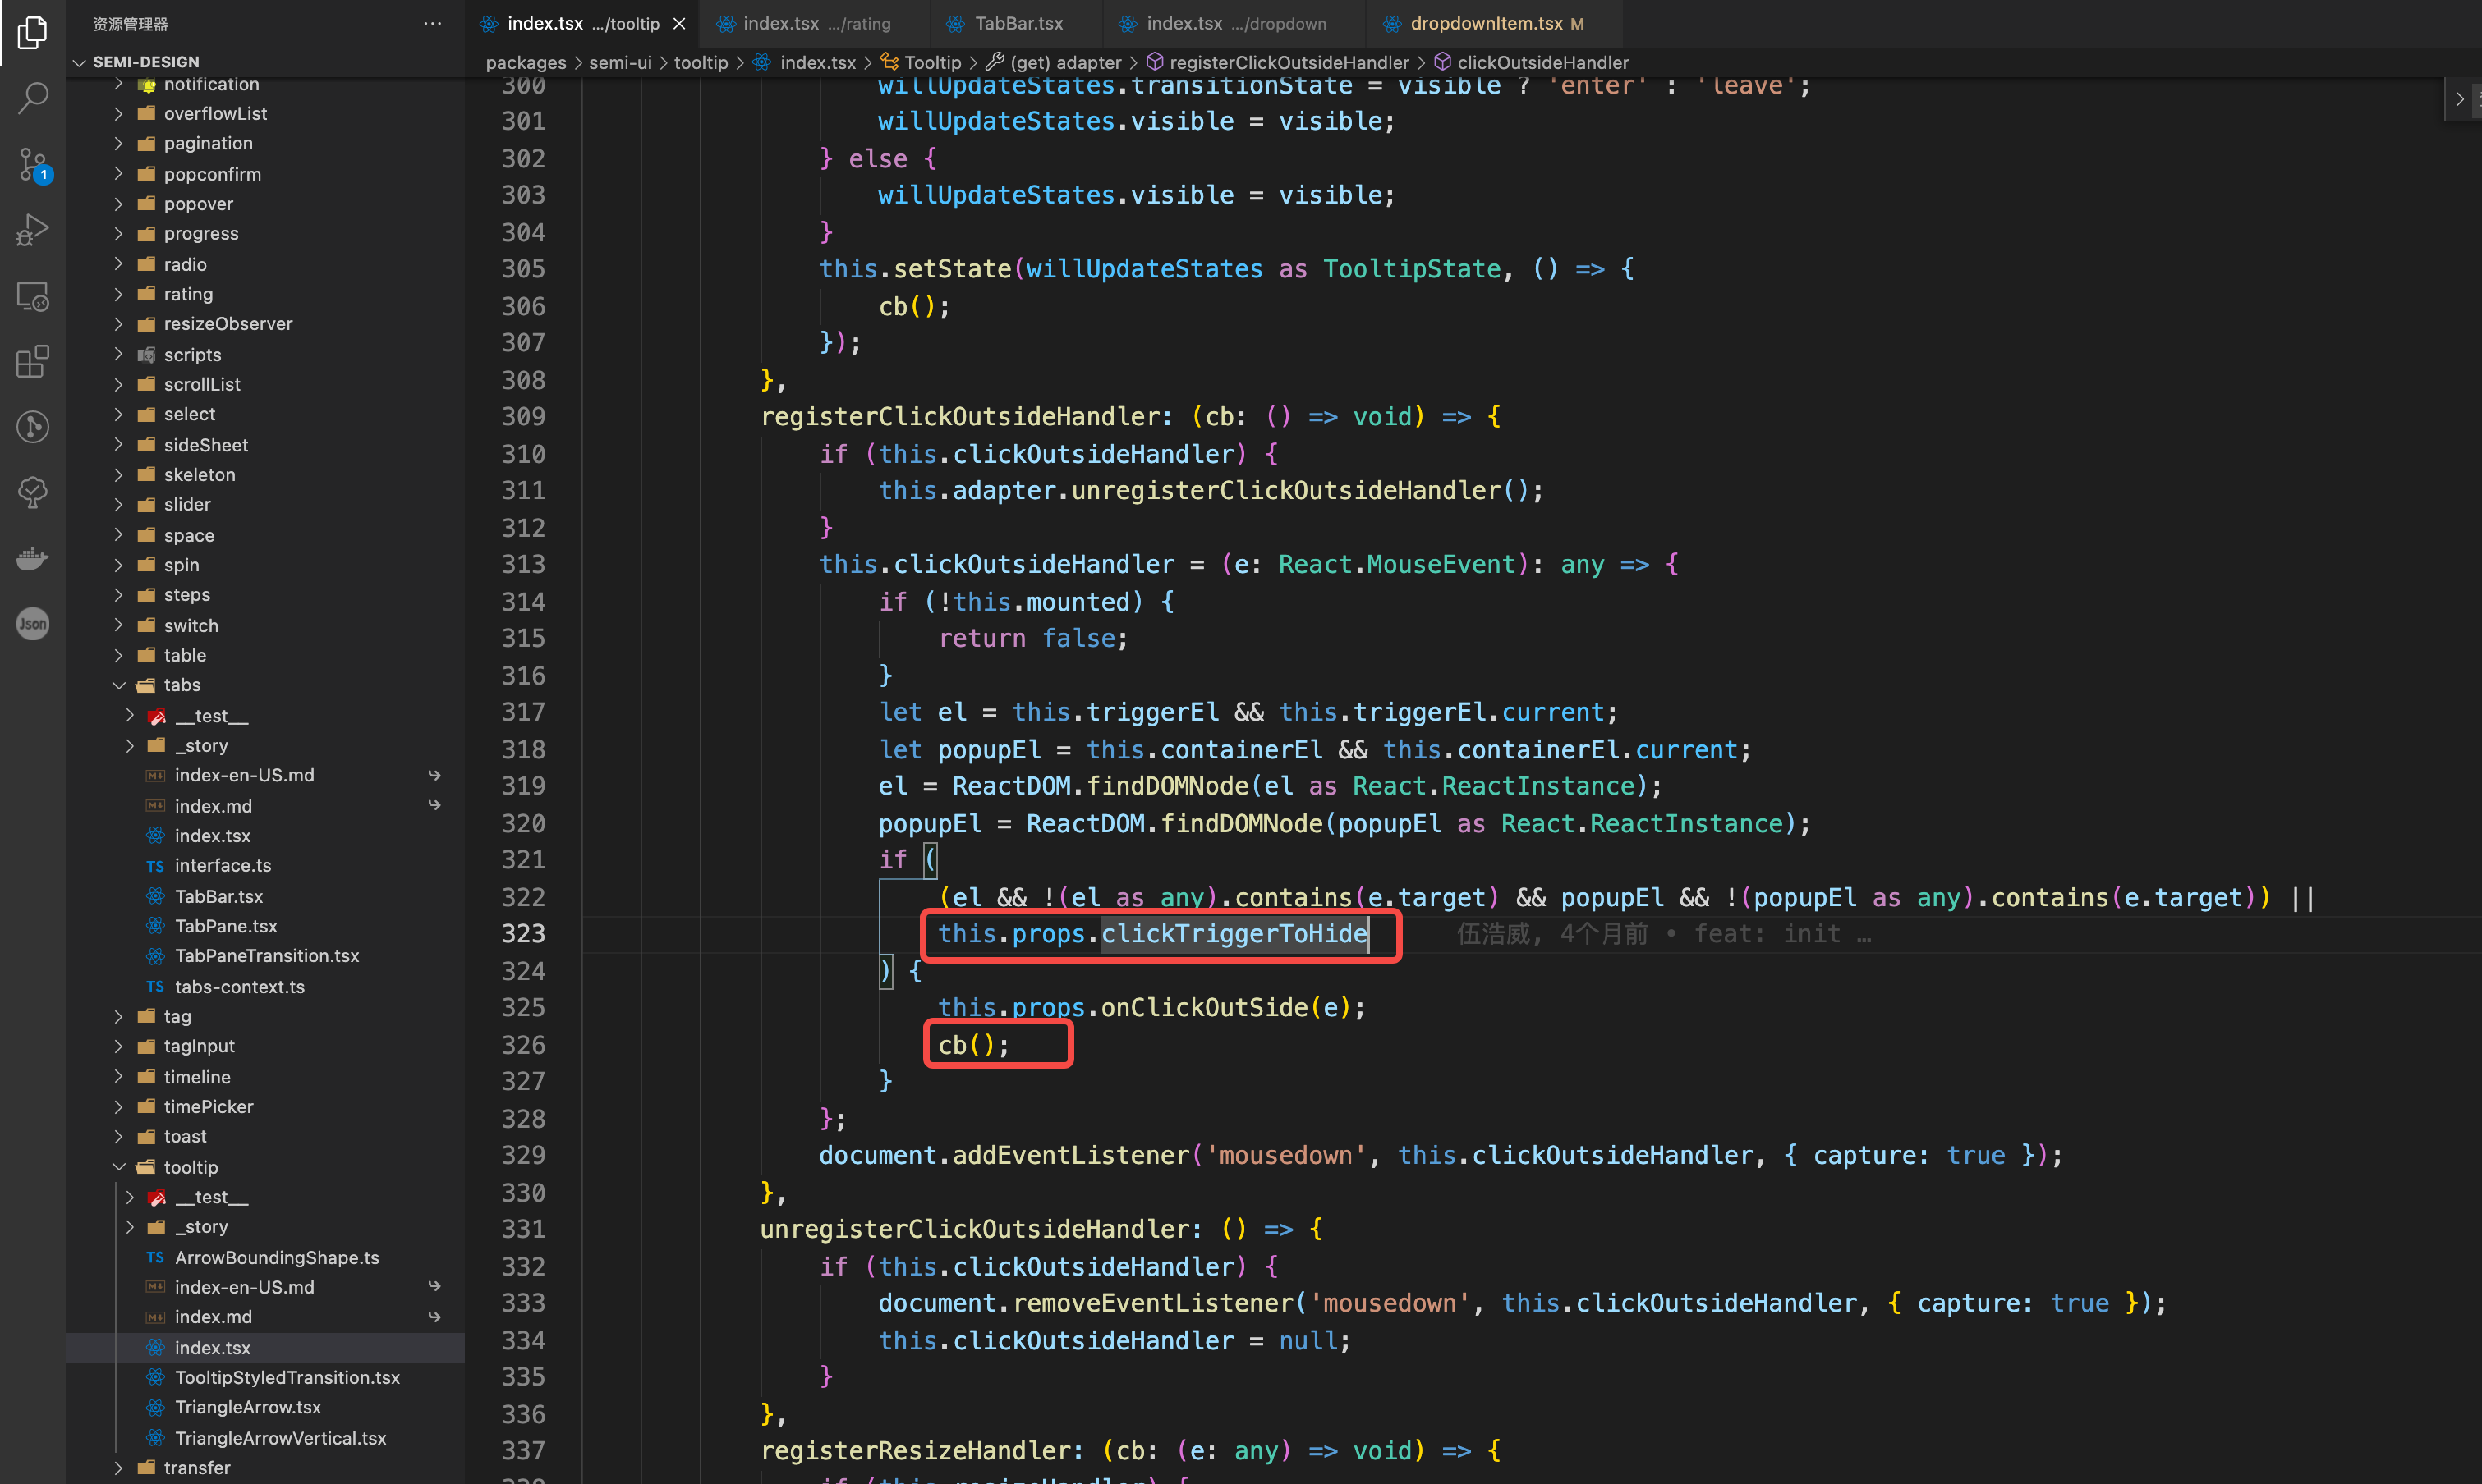Open the editor actions menu (ellipsis)
The width and height of the screenshot is (2482, 1484).
tap(431, 23)
